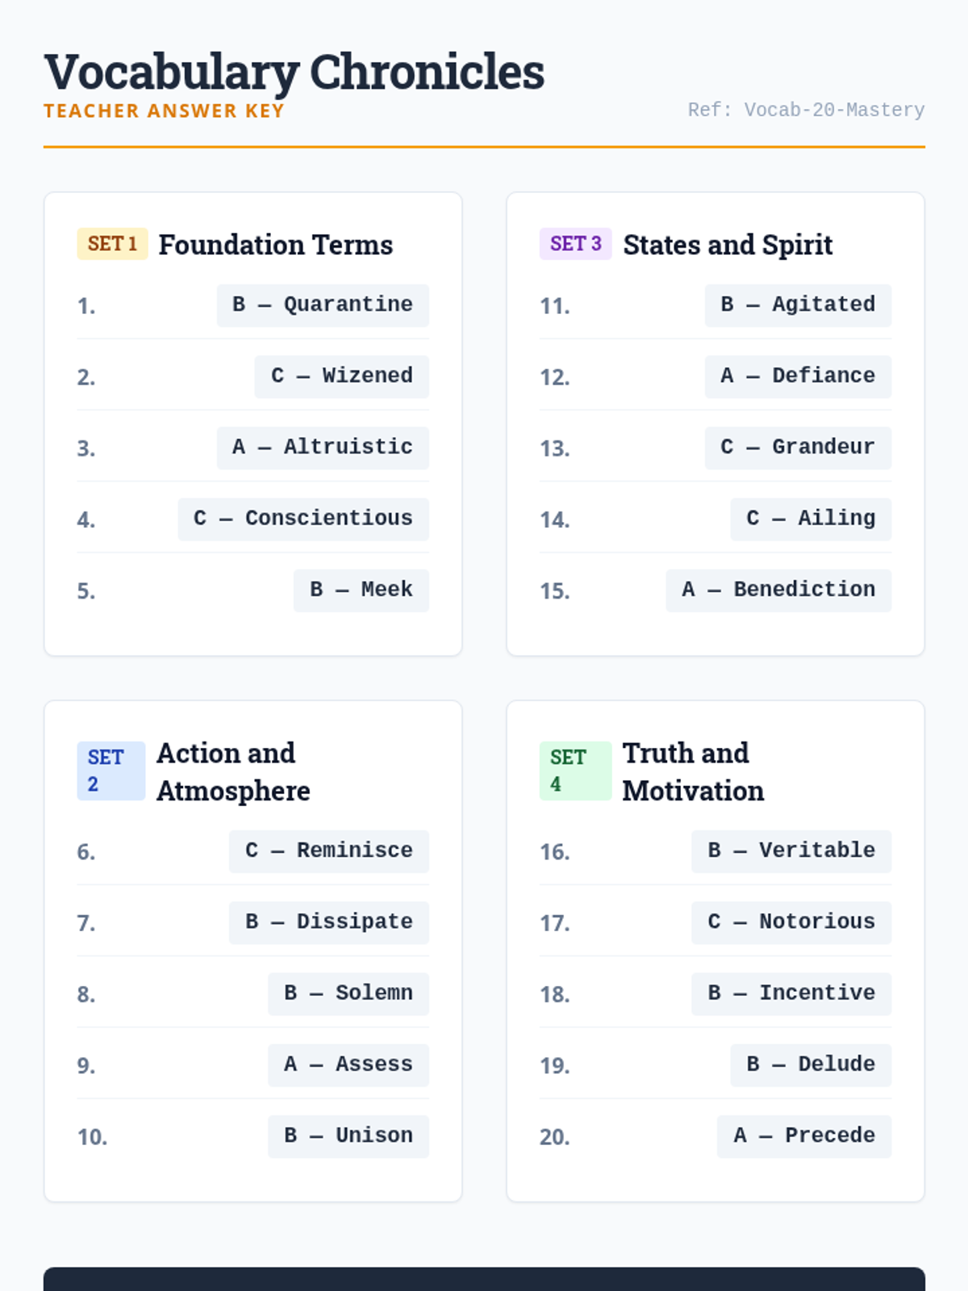Select the 'B — Quarantine' answer chip
Screen dimensions: 968x1291
click(323, 305)
